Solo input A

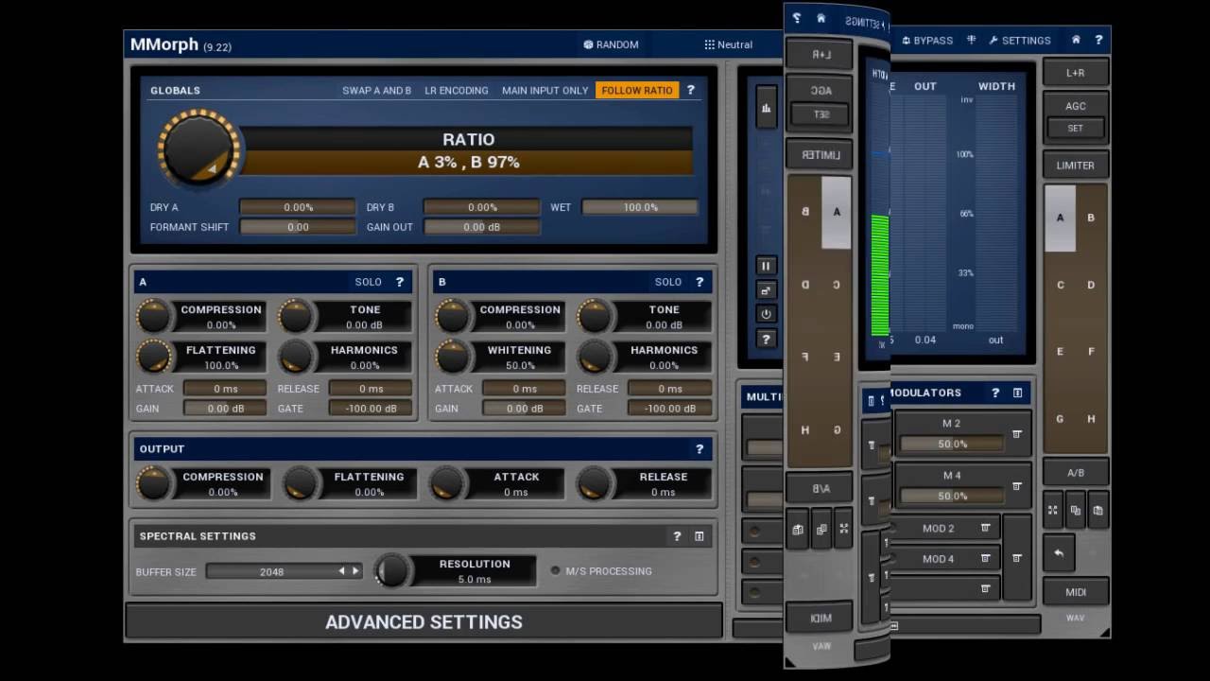(x=368, y=282)
